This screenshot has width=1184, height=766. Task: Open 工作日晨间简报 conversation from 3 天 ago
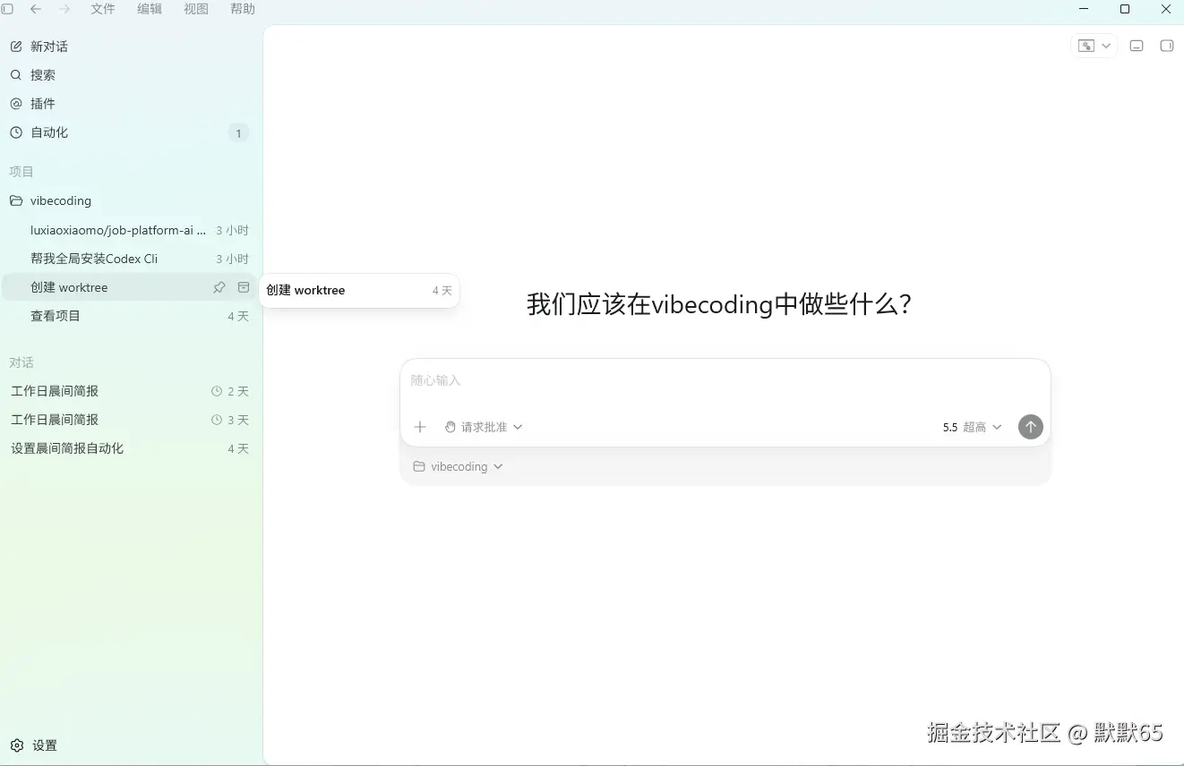click(130, 420)
